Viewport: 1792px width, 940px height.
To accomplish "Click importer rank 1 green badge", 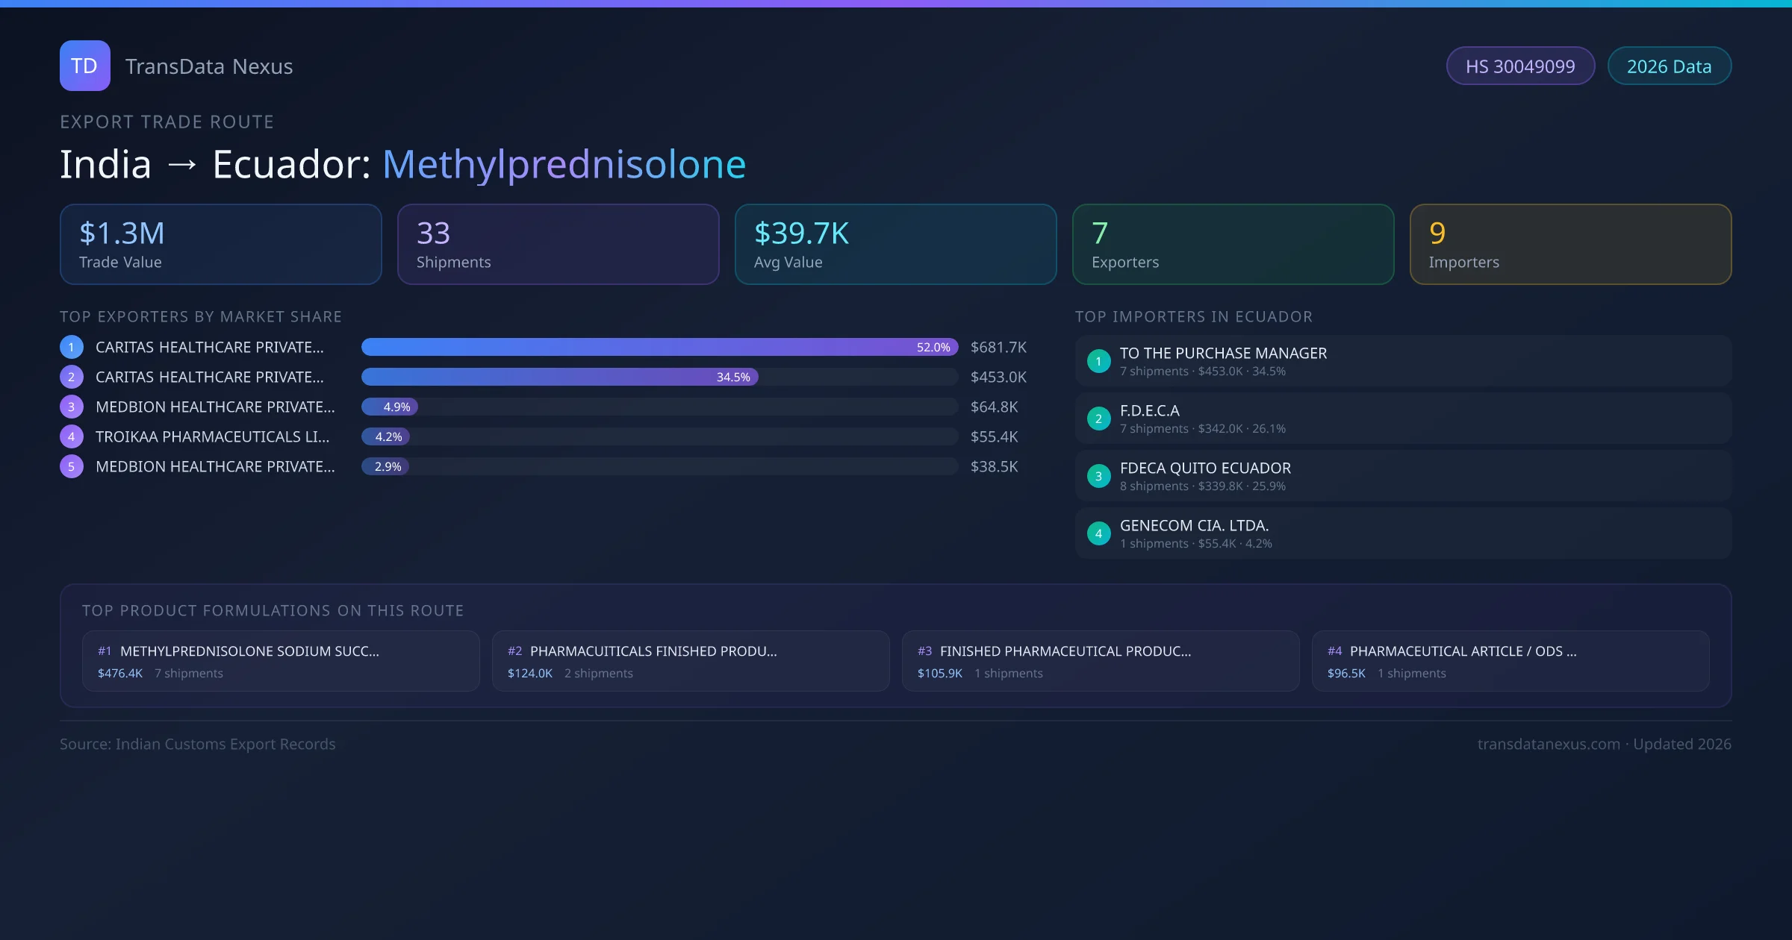I will point(1098,361).
